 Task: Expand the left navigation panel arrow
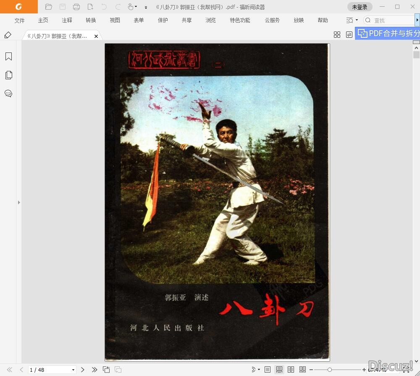pyautogui.click(x=19, y=202)
